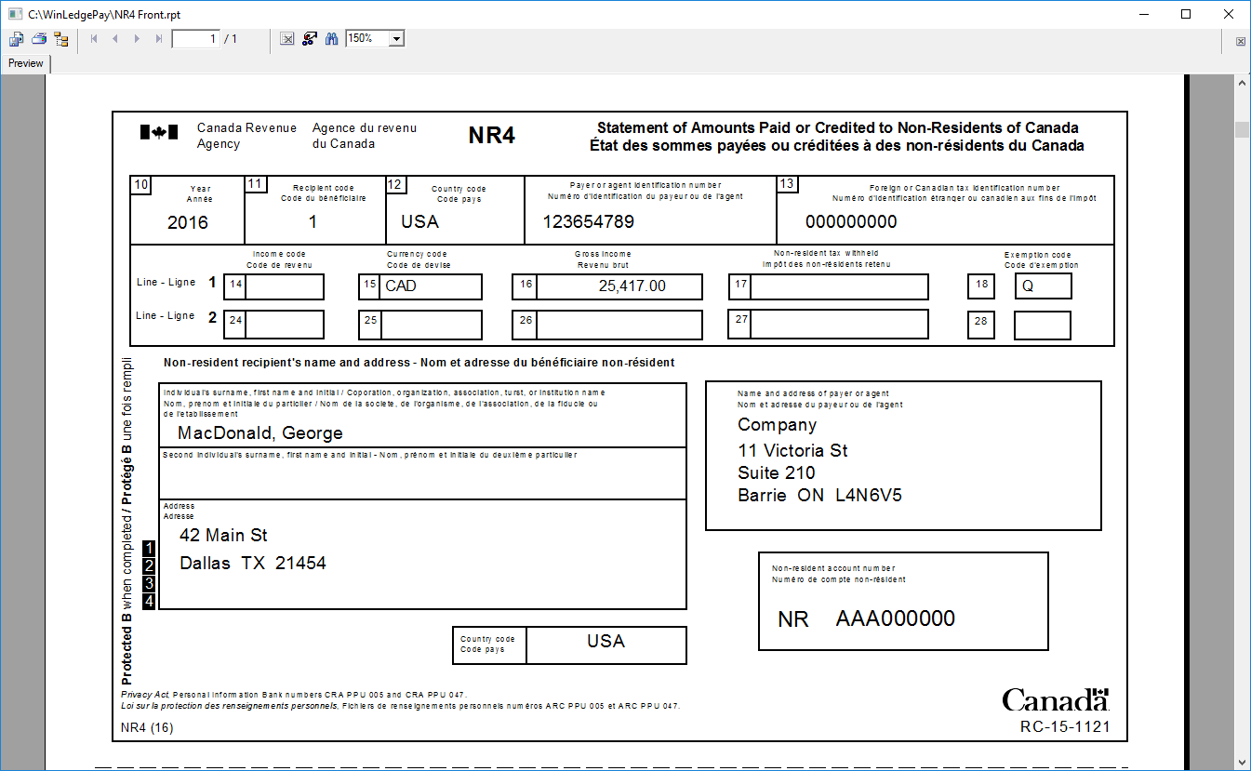Click the Stop Loading icon
This screenshot has width=1251, height=771.
287,39
